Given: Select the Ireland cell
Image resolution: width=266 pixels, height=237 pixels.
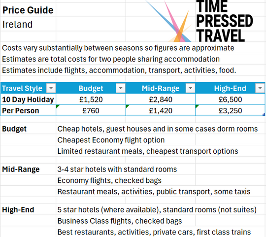Looking at the screenshot, I should pyautogui.click(x=28, y=24).
